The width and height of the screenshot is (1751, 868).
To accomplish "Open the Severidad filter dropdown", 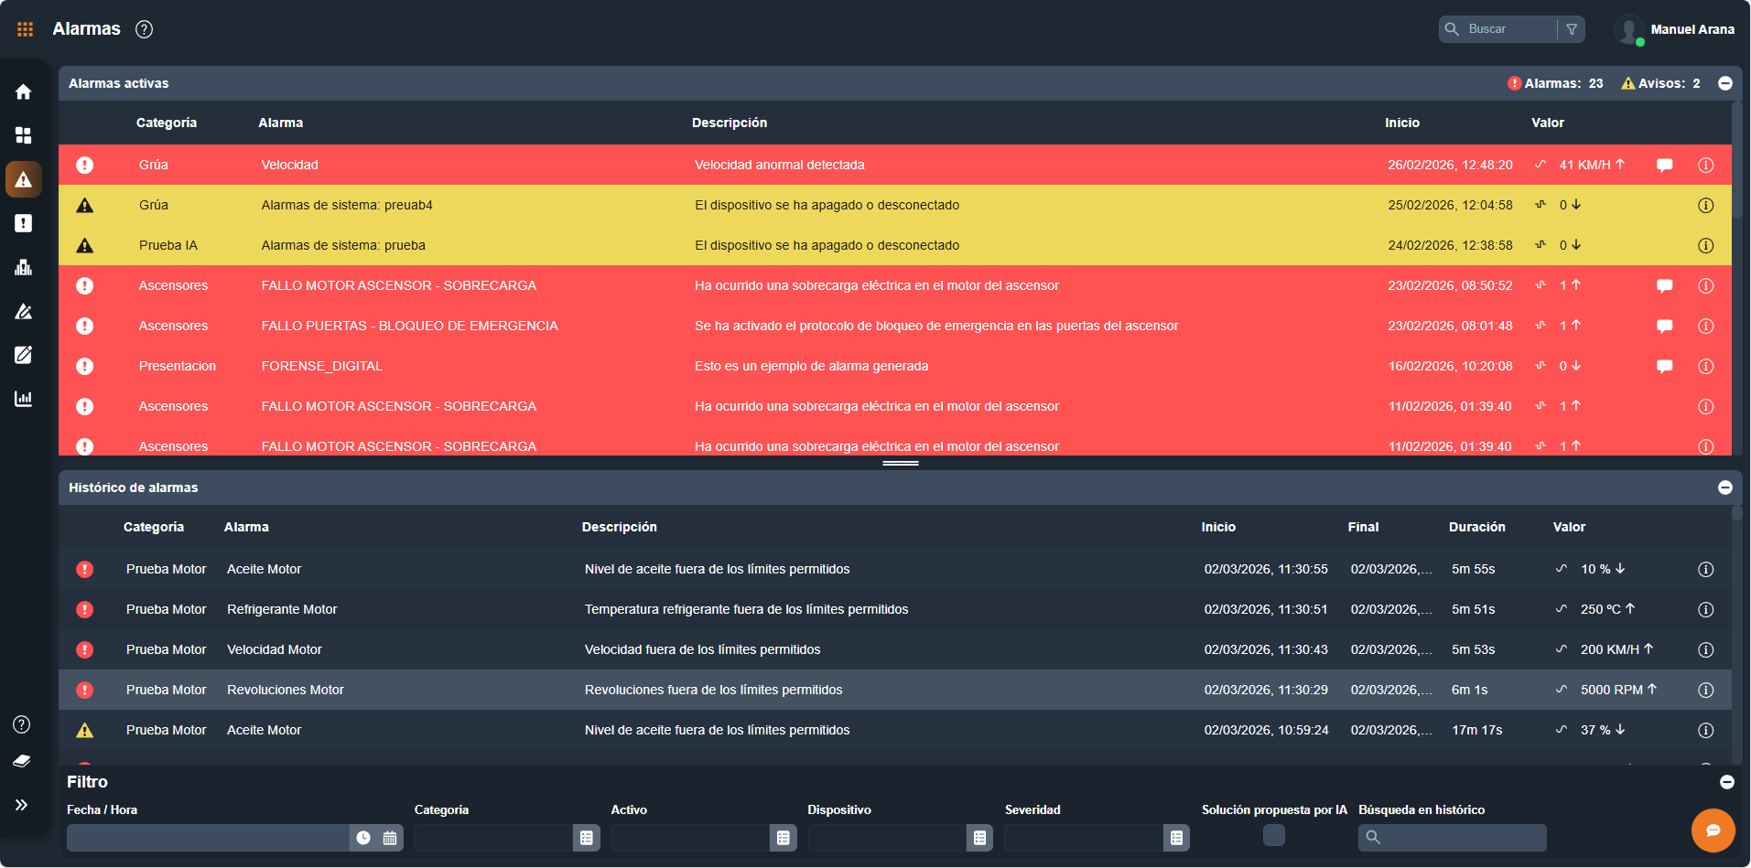I will 1176,838.
